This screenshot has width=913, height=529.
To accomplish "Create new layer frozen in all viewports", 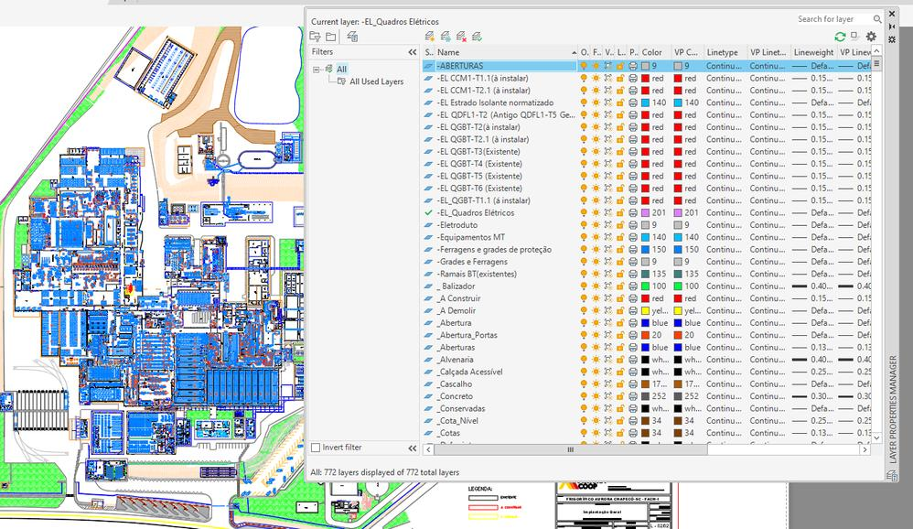I will [x=446, y=37].
